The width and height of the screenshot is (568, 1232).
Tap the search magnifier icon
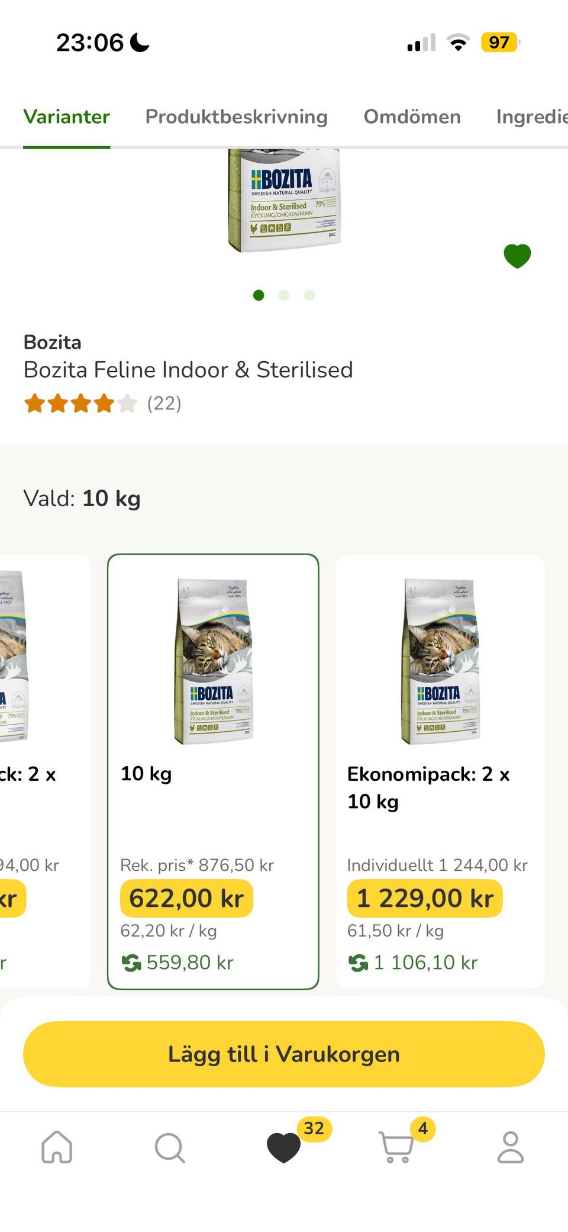tap(170, 1147)
